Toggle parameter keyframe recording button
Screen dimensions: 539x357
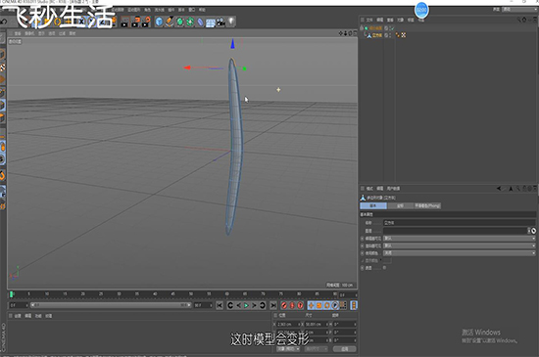coord(335,305)
